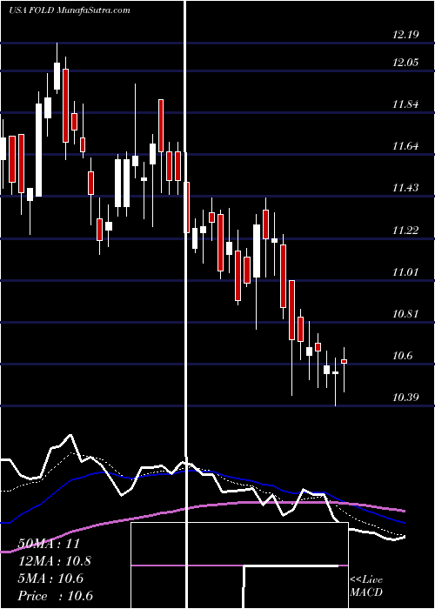Image resolution: width=435 pixels, height=609 pixels.
Task: Click the <<Live MACD label
Action: tap(366, 586)
